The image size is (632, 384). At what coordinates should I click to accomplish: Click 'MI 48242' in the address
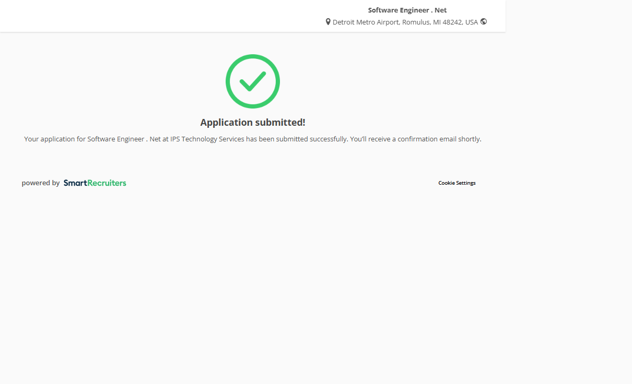448,22
